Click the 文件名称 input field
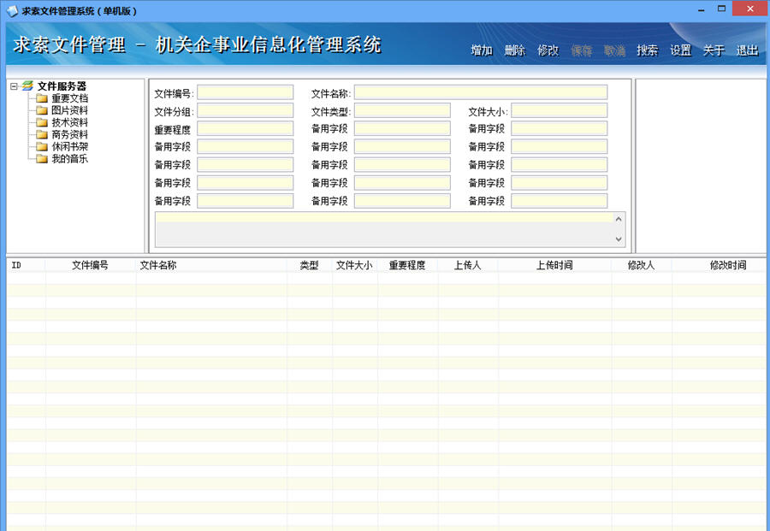 pos(481,92)
